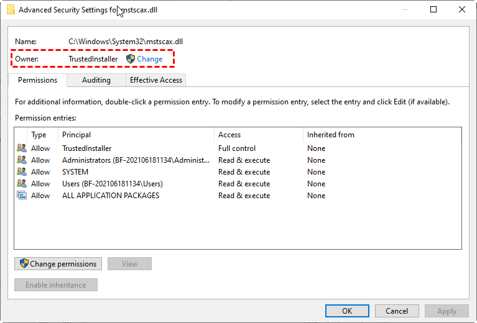Click ALL APPLICATION PACKAGES entry icon
This screenshot has width=477, height=323.
(x=22, y=196)
